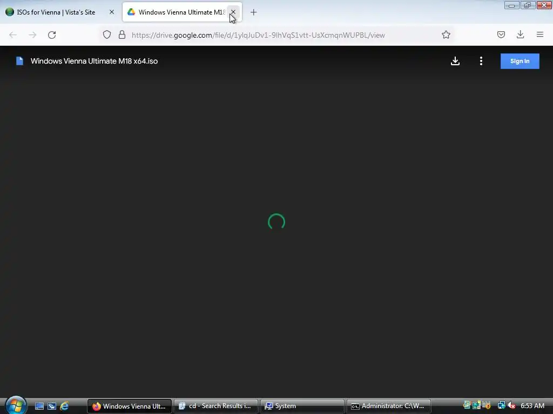Open Google Drive more actions menu
This screenshot has height=414, width=553.
pyautogui.click(x=481, y=61)
